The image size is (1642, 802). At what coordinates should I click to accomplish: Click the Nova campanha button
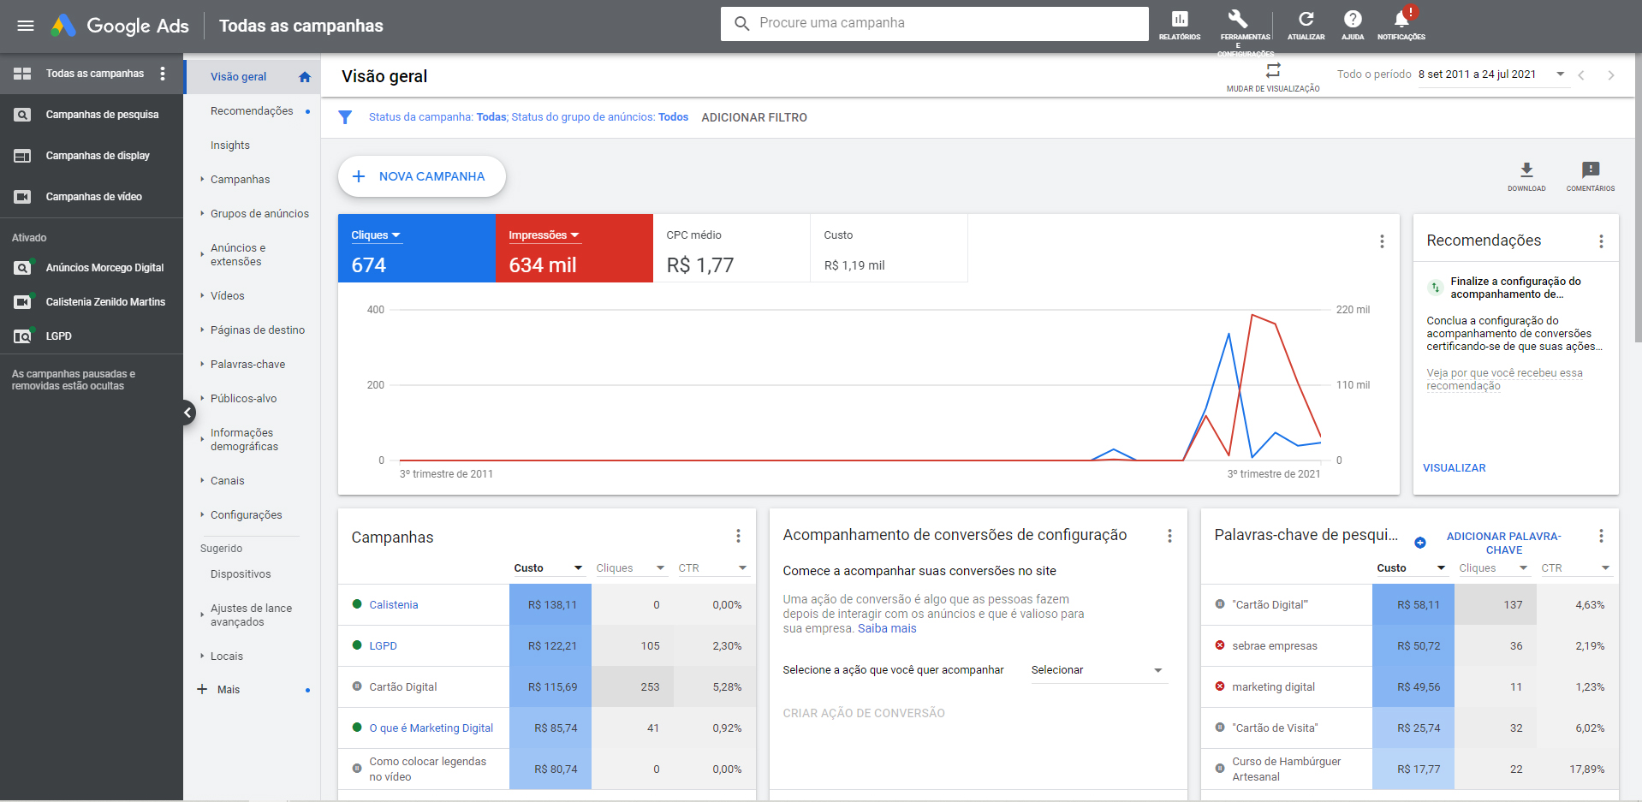tap(421, 176)
